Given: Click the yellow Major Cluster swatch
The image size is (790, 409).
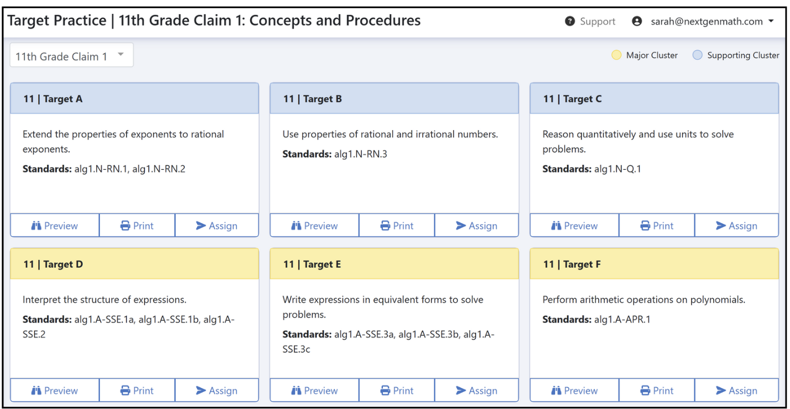Looking at the screenshot, I should [617, 55].
